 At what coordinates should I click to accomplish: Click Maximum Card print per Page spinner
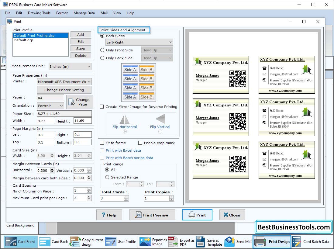tap(82, 198)
